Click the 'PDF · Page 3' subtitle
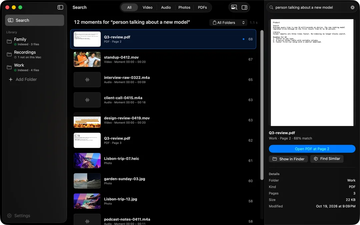The height and width of the screenshot is (225, 360). (113, 143)
